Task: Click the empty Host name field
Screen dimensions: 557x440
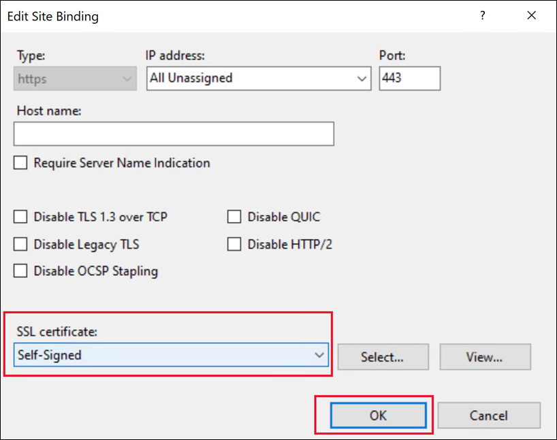Action: 174,133
